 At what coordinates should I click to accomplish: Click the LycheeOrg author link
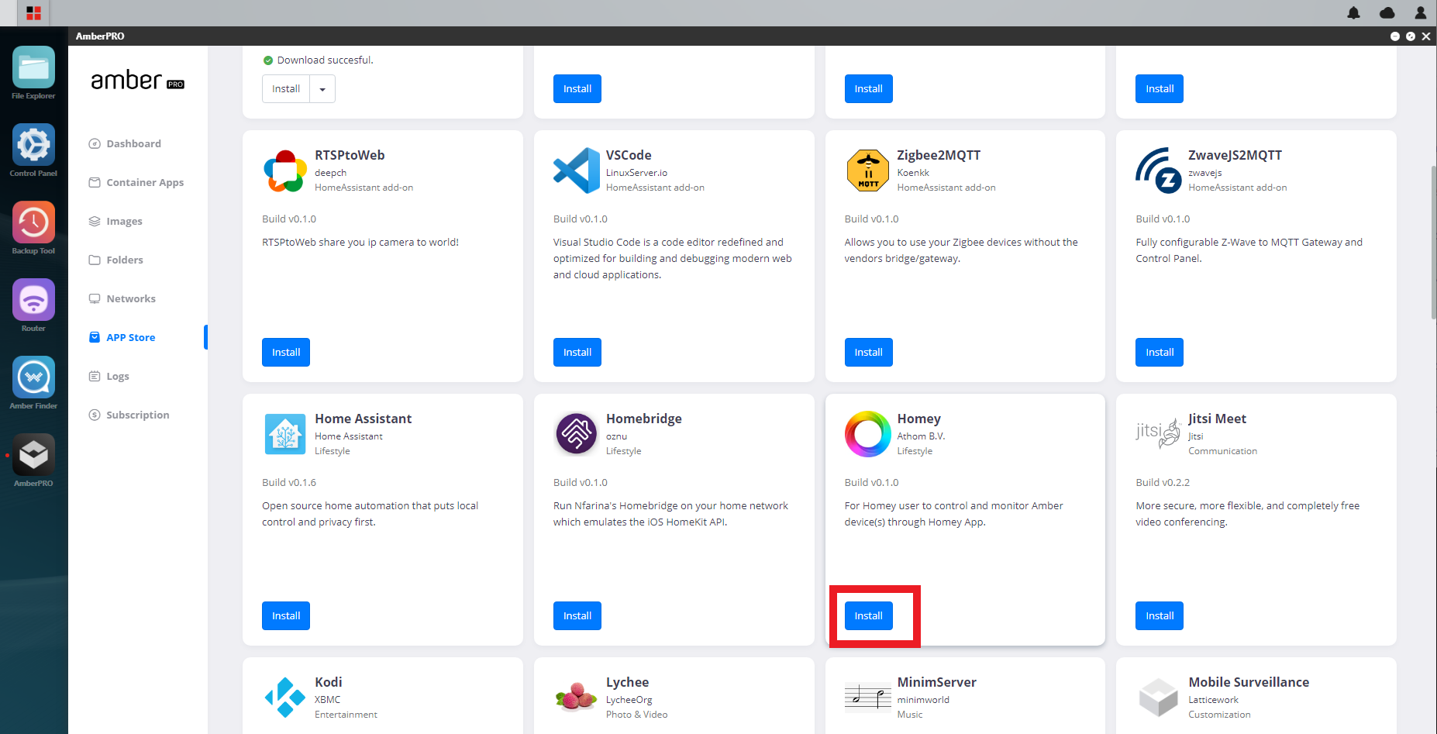point(629,700)
